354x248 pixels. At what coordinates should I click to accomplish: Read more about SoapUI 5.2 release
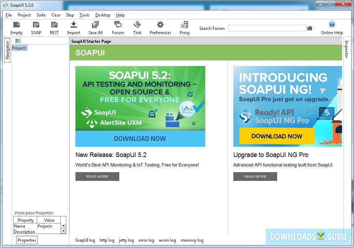click(x=97, y=177)
